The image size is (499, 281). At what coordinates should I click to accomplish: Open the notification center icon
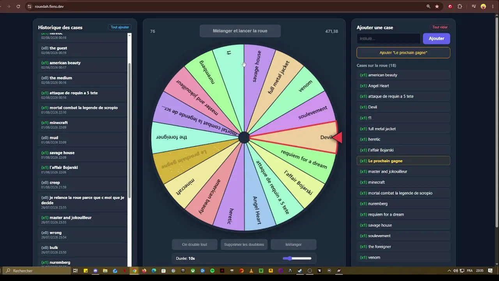[x=490, y=270]
